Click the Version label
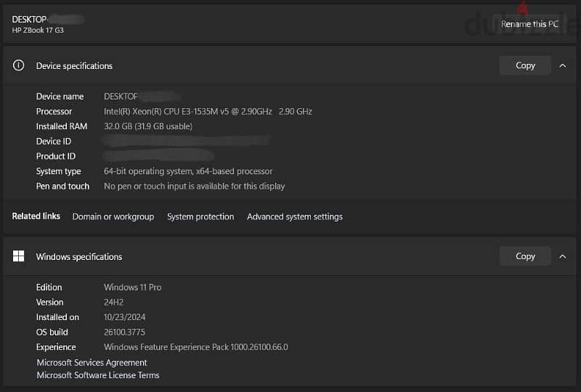This screenshot has height=392, width=581. pyautogui.click(x=49, y=302)
